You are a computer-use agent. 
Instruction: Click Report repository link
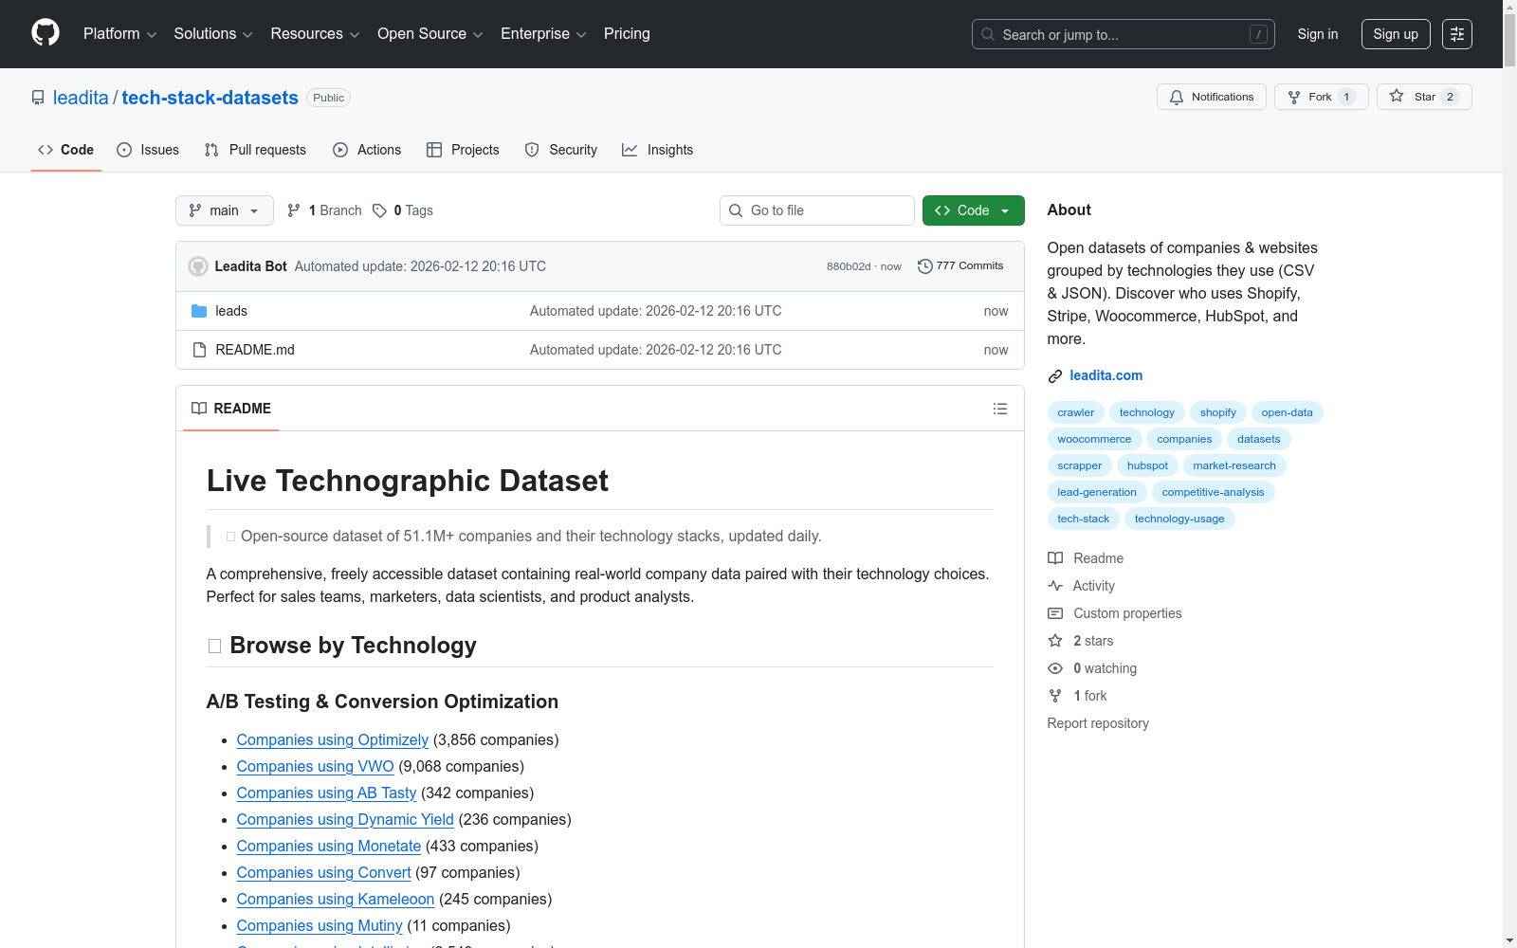(x=1098, y=723)
